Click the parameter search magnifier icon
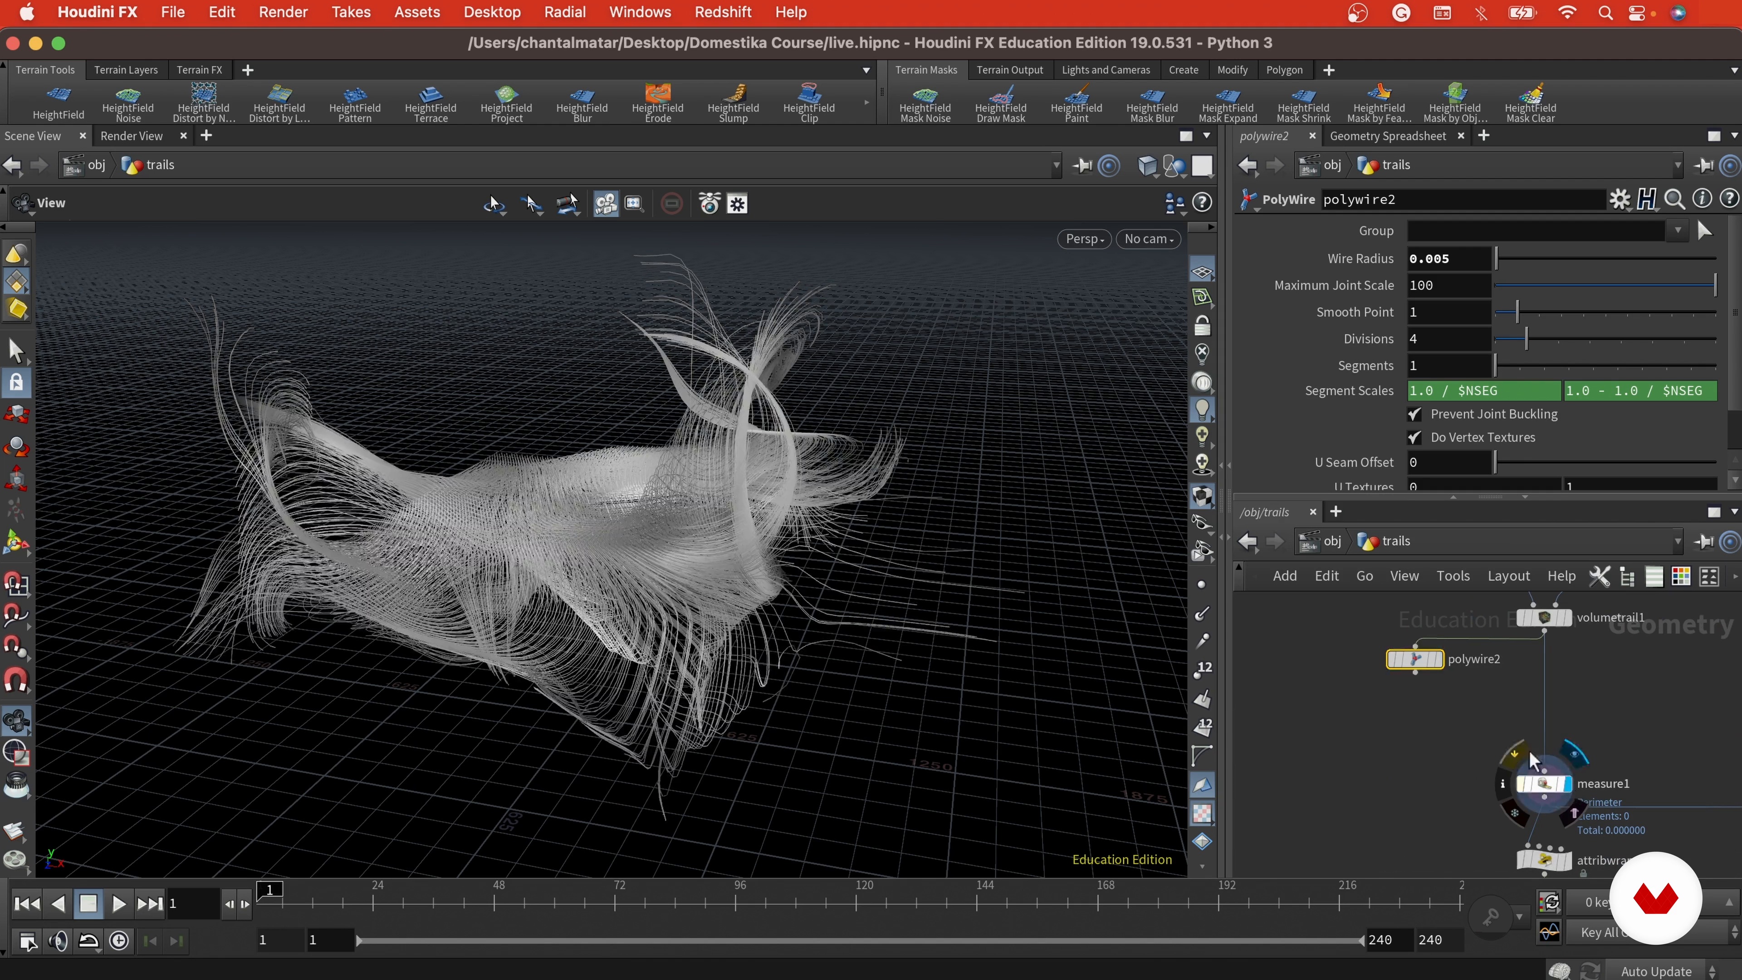 click(1674, 200)
